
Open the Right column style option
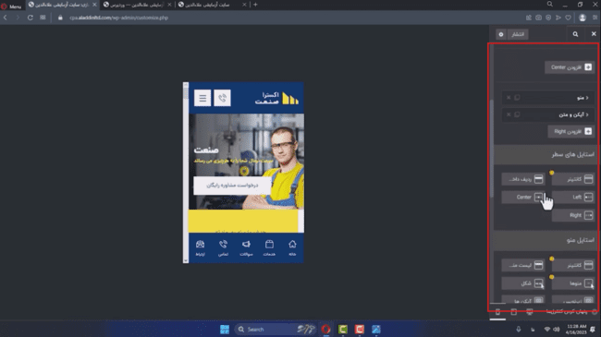coord(573,215)
